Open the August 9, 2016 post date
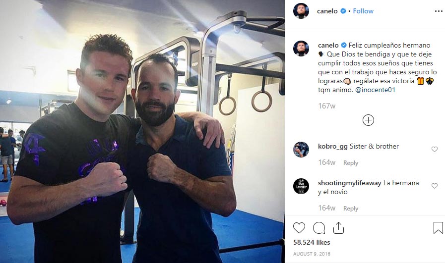 (x=312, y=254)
